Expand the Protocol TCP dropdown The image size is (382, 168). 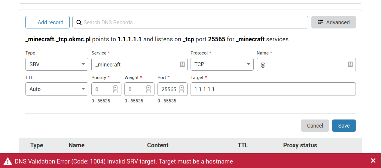(222, 65)
